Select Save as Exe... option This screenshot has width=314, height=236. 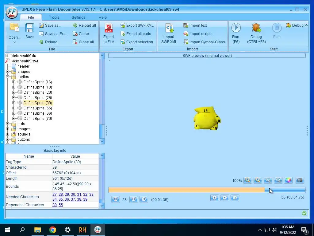54,34
